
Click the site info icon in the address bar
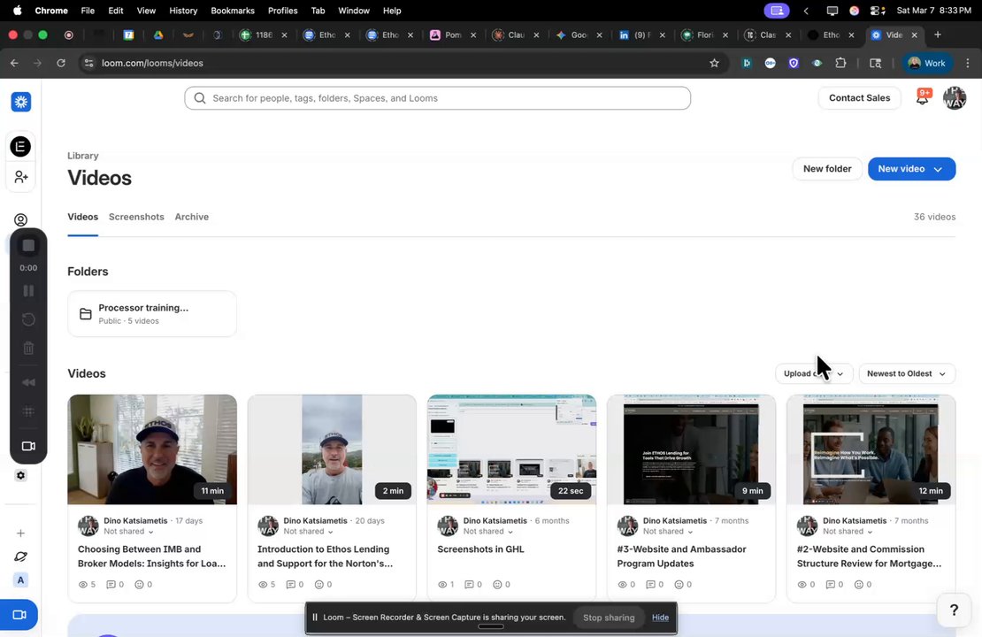89,63
